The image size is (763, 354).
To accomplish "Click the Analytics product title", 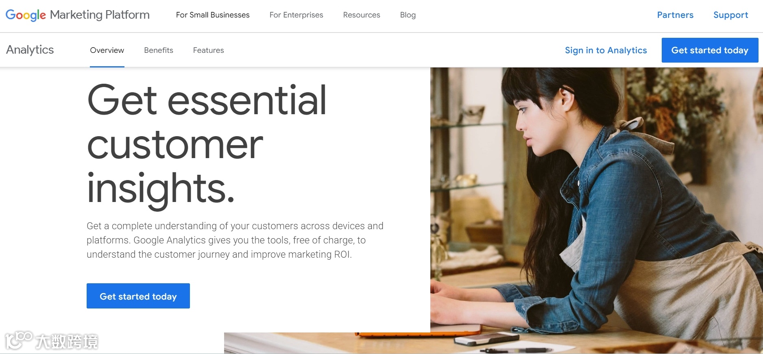I will click(x=30, y=50).
